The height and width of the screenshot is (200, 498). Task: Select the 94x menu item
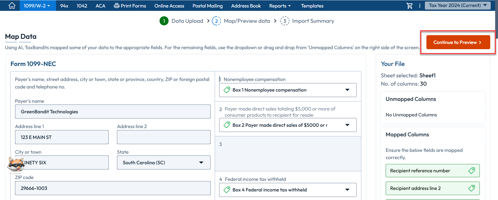coord(64,6)
